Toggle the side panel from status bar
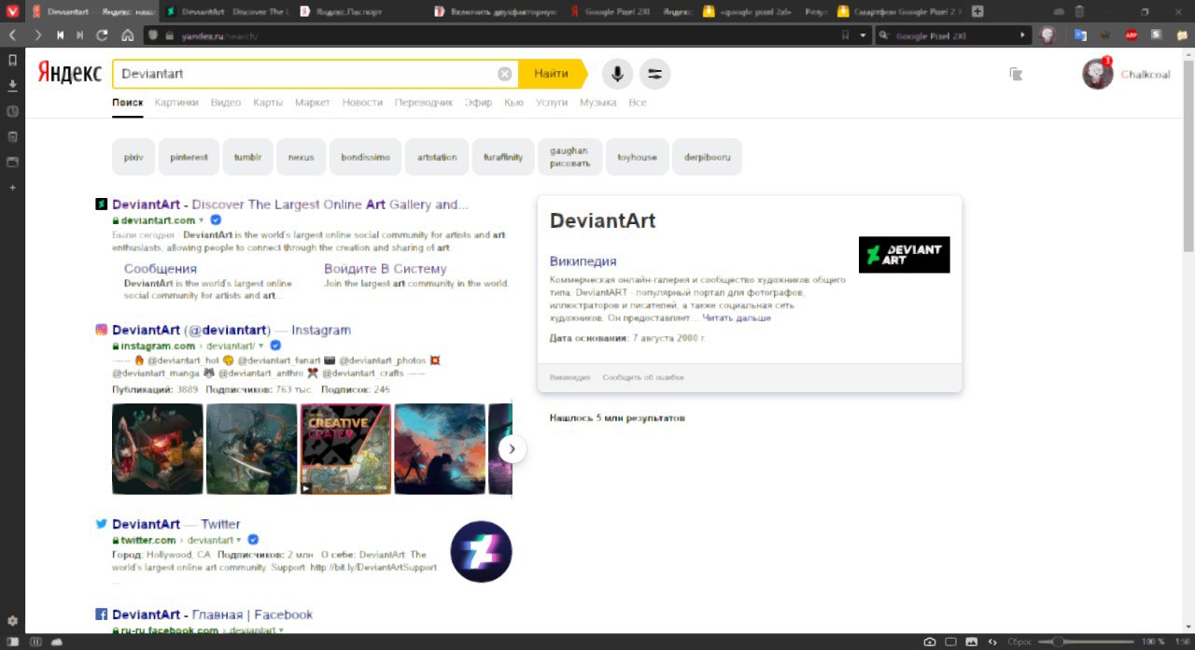Viewport: 1195px width, 650px height. (x=11, y=642)
